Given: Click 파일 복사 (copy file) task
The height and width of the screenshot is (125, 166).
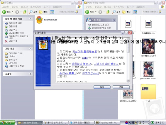Looking at the screenshot, I should 13,30.
